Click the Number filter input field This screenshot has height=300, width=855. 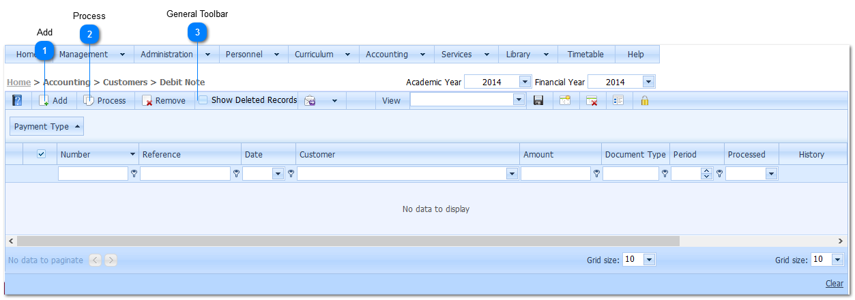[x=93, y=174]
